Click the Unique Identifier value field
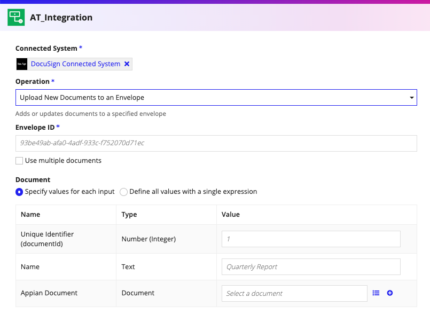 311,239
